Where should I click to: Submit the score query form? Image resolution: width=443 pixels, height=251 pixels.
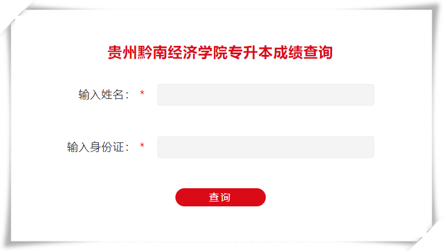tap(220, 197)
